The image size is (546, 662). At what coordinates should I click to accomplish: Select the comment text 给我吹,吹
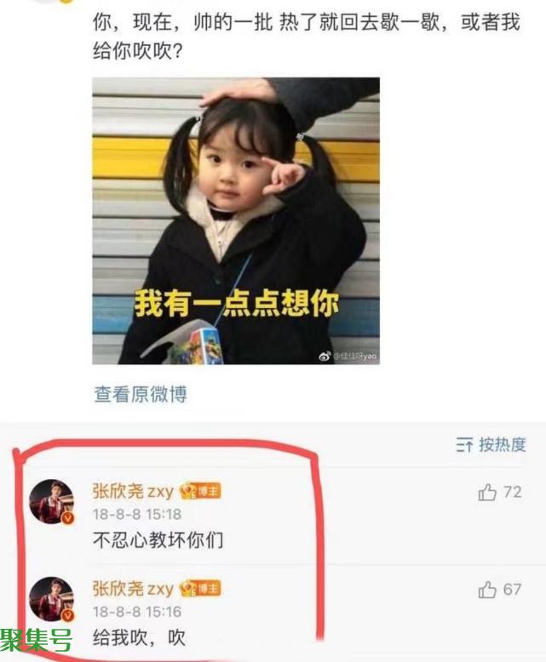(x=139, y=637)
